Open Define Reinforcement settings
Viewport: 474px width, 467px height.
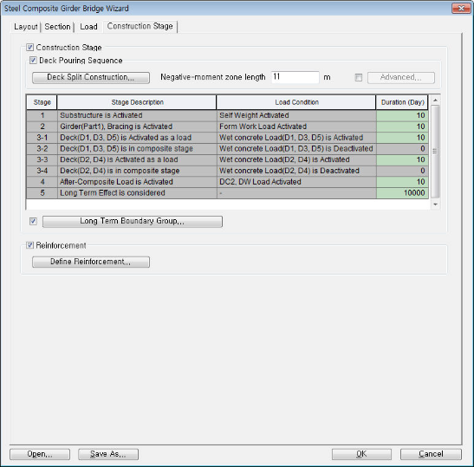[x=91, y=262]
